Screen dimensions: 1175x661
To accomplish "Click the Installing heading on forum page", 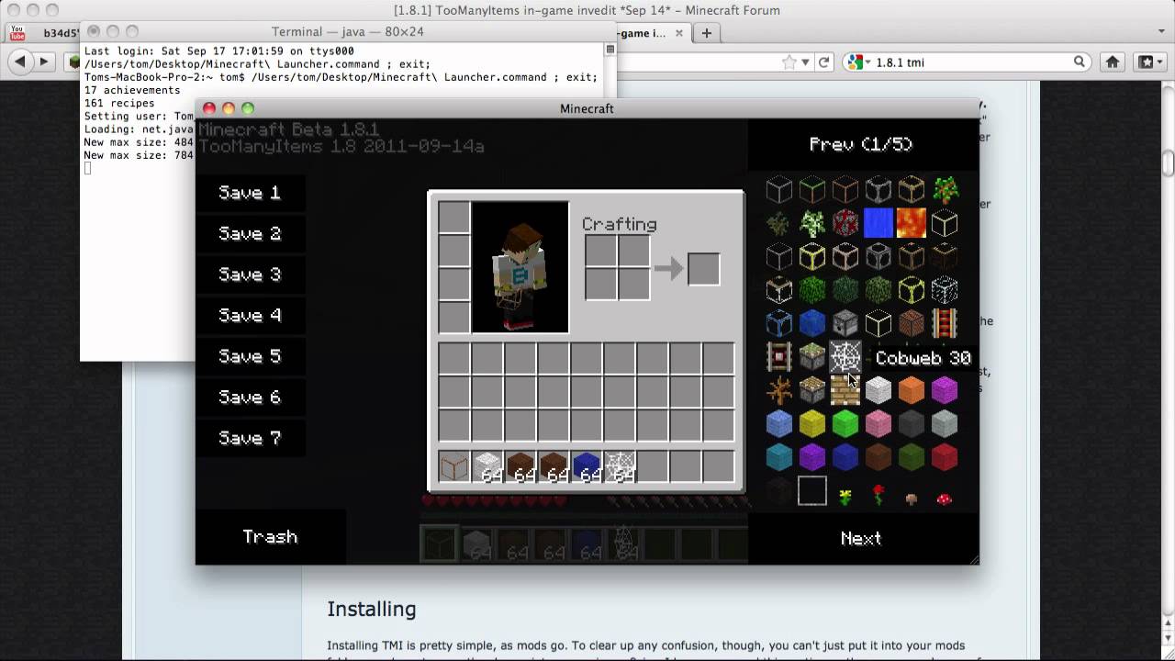I will coord(372,610).
